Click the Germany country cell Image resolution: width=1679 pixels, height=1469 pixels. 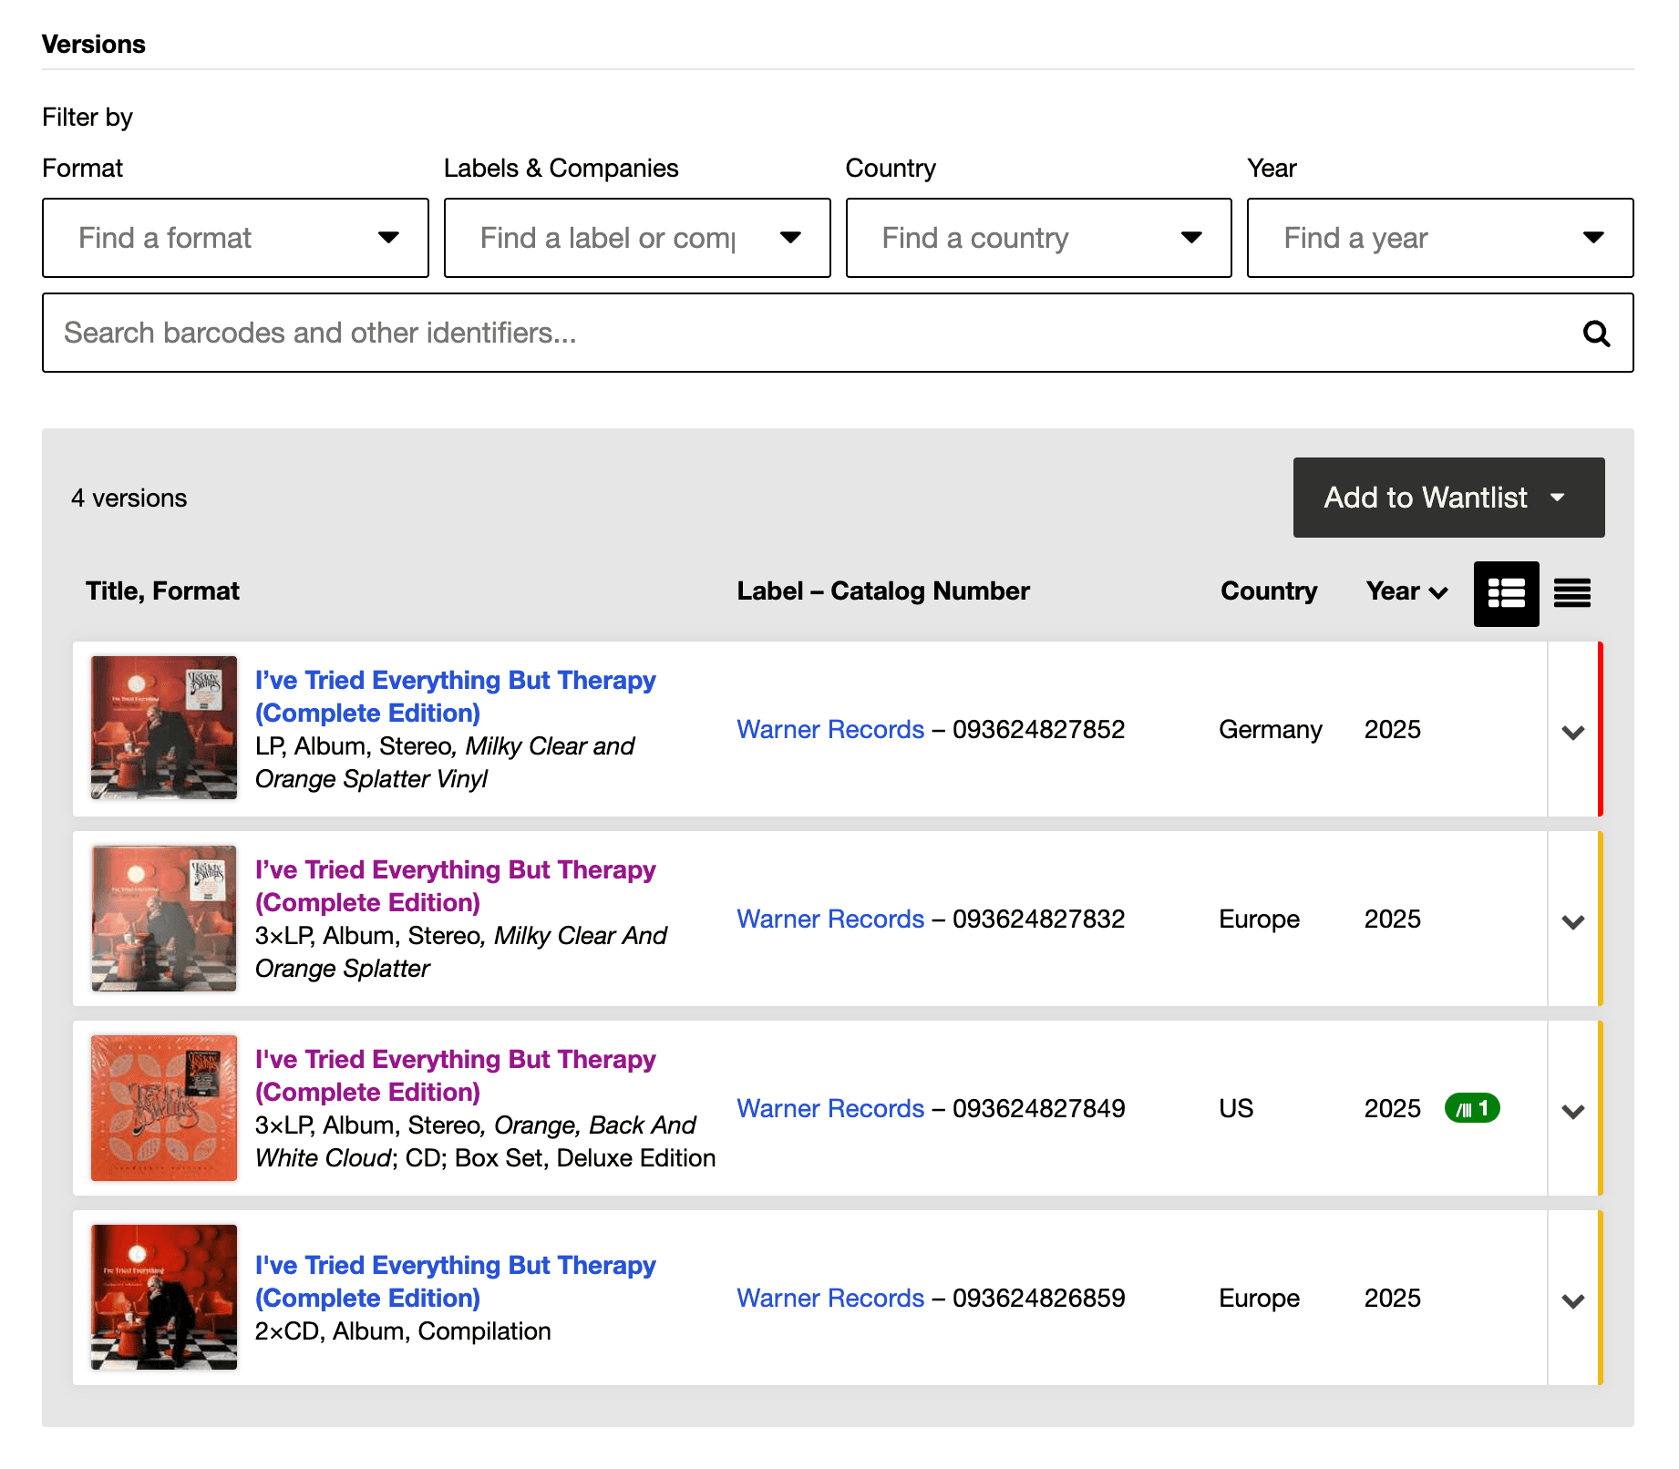pos(1270,730)
